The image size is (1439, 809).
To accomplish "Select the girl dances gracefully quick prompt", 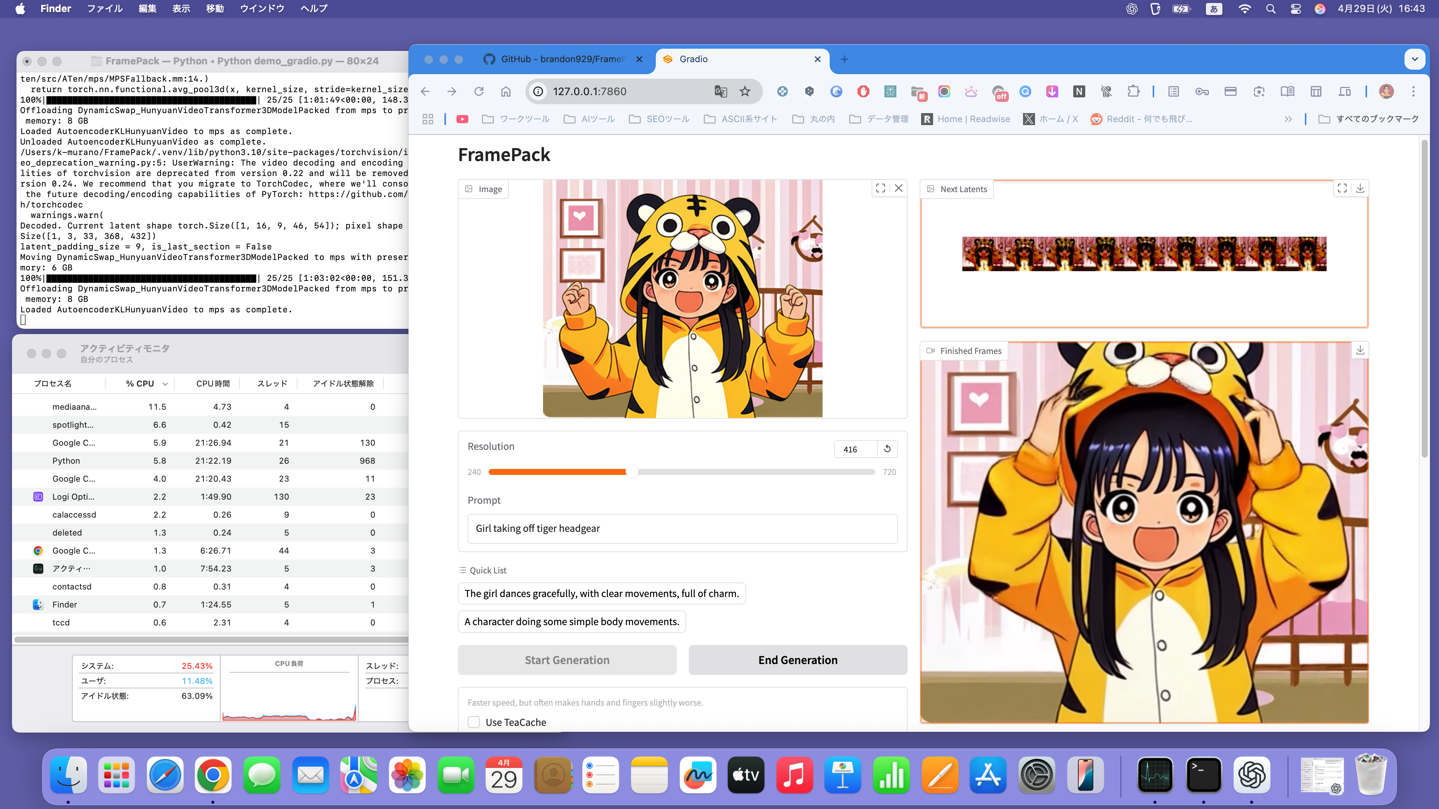I will [601, 594].
